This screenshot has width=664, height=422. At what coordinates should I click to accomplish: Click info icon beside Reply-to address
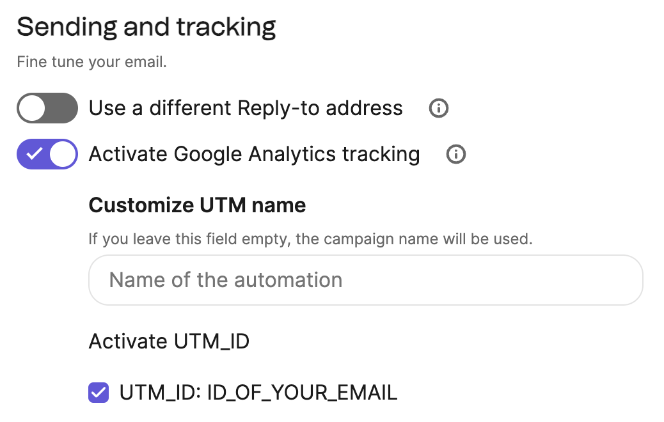coord(438,109)
